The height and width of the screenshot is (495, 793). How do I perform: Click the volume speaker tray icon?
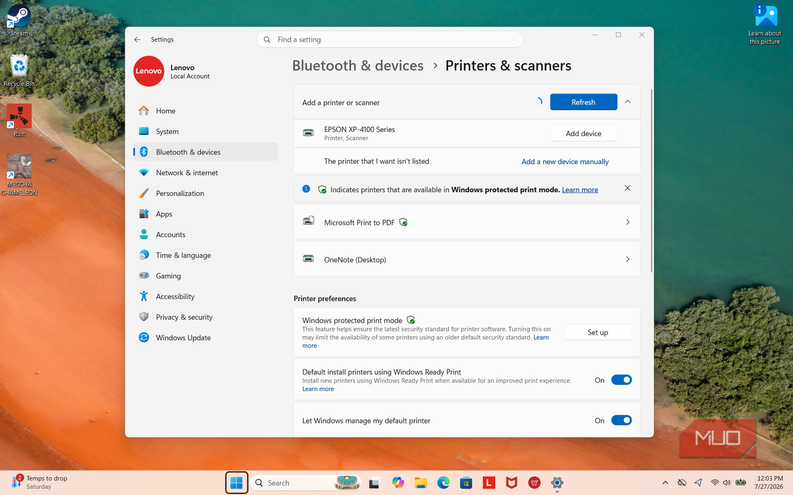point(727,483)
